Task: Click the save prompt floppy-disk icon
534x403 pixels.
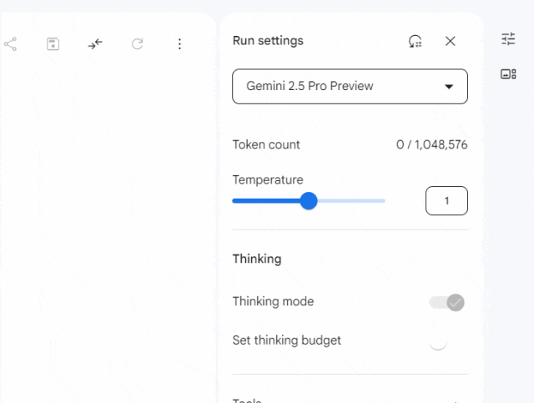Action: tap(53, 44)
